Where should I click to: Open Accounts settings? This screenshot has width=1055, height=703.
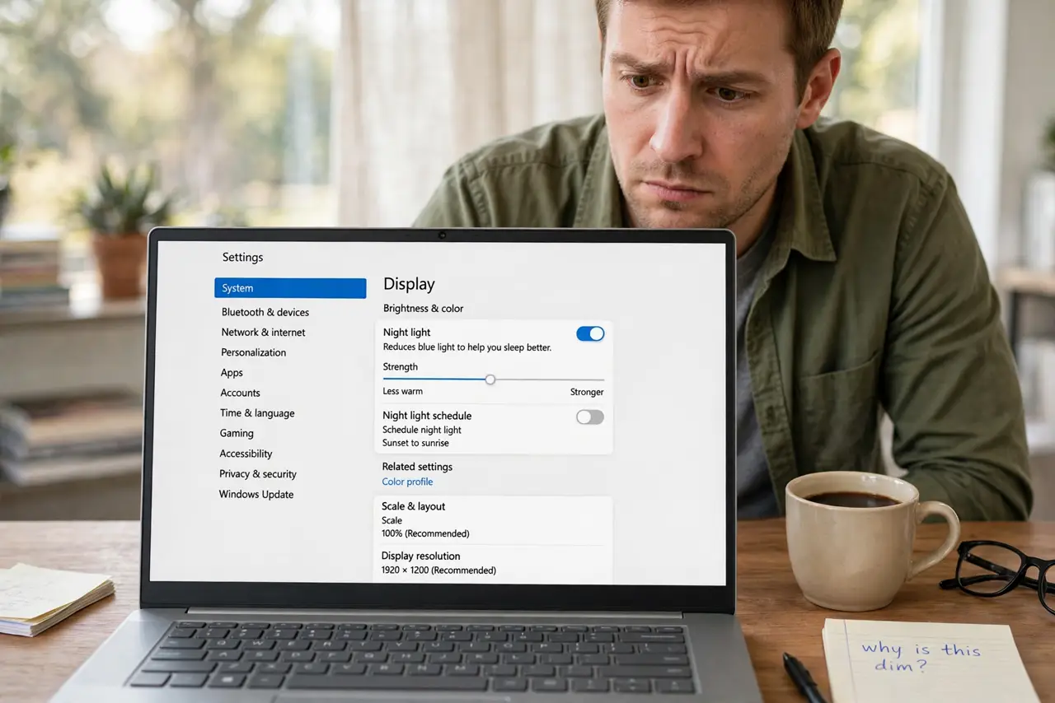click(240, 393)
